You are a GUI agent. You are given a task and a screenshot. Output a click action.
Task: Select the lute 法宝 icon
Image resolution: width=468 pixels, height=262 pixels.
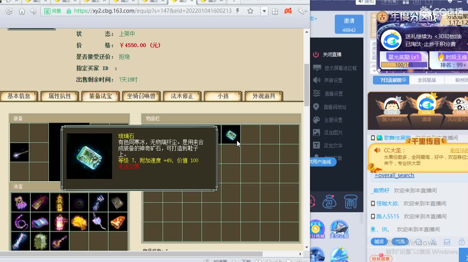pyautogui.click(x=60, y=241)
